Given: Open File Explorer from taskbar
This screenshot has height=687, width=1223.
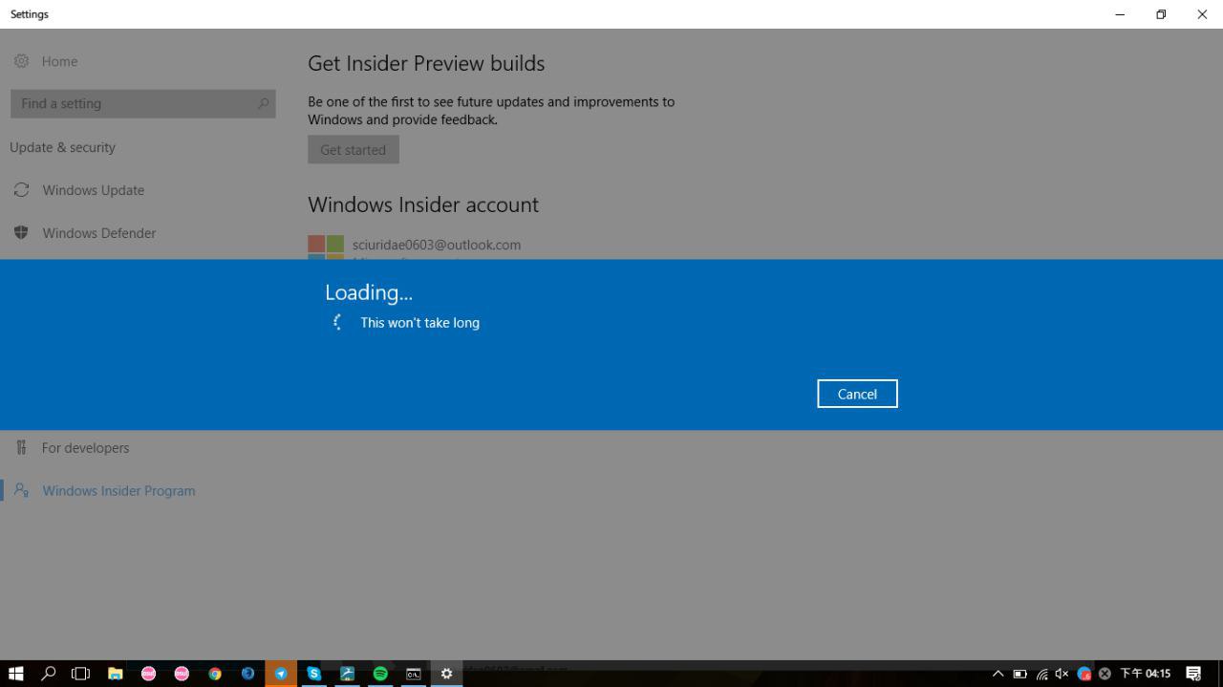Looking at the screenshot, I should coord(115,674).
